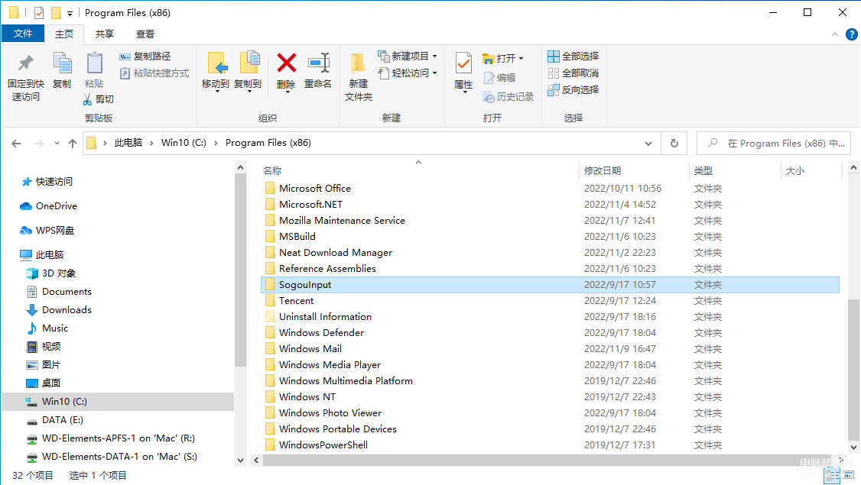The width and height of the screenshot is (861, 485).
Task: Click 此电脑 in the address bar
Action: click(x=128, y=143)
